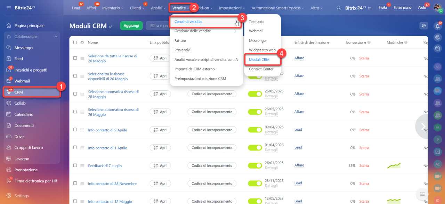445x204 pixels.
Task: Open the Vendite dropdown in top menu
Action: point(180,8)
